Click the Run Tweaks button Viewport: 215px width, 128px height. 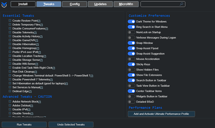coord(24,125)
